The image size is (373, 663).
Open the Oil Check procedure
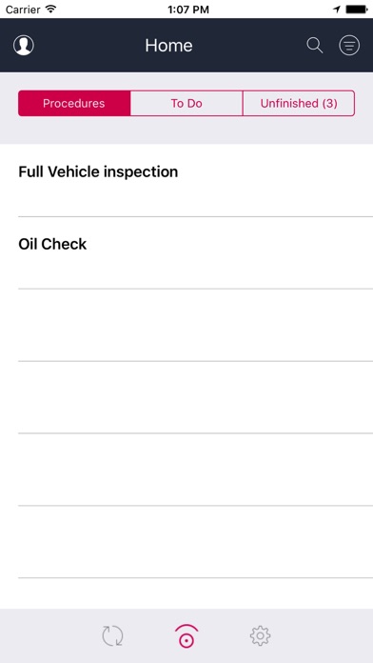[186, 252]
